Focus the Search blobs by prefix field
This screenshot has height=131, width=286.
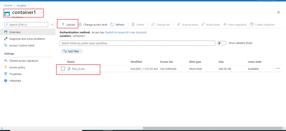pyautogui.click(x=137, y=43)
